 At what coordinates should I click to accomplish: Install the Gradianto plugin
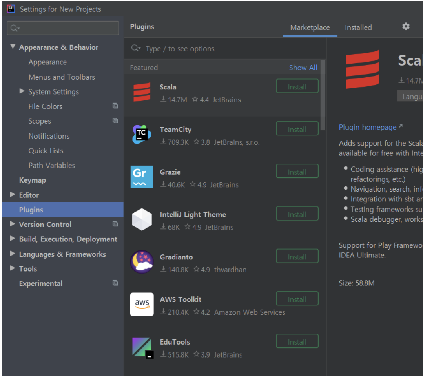[x=297, y=256]
